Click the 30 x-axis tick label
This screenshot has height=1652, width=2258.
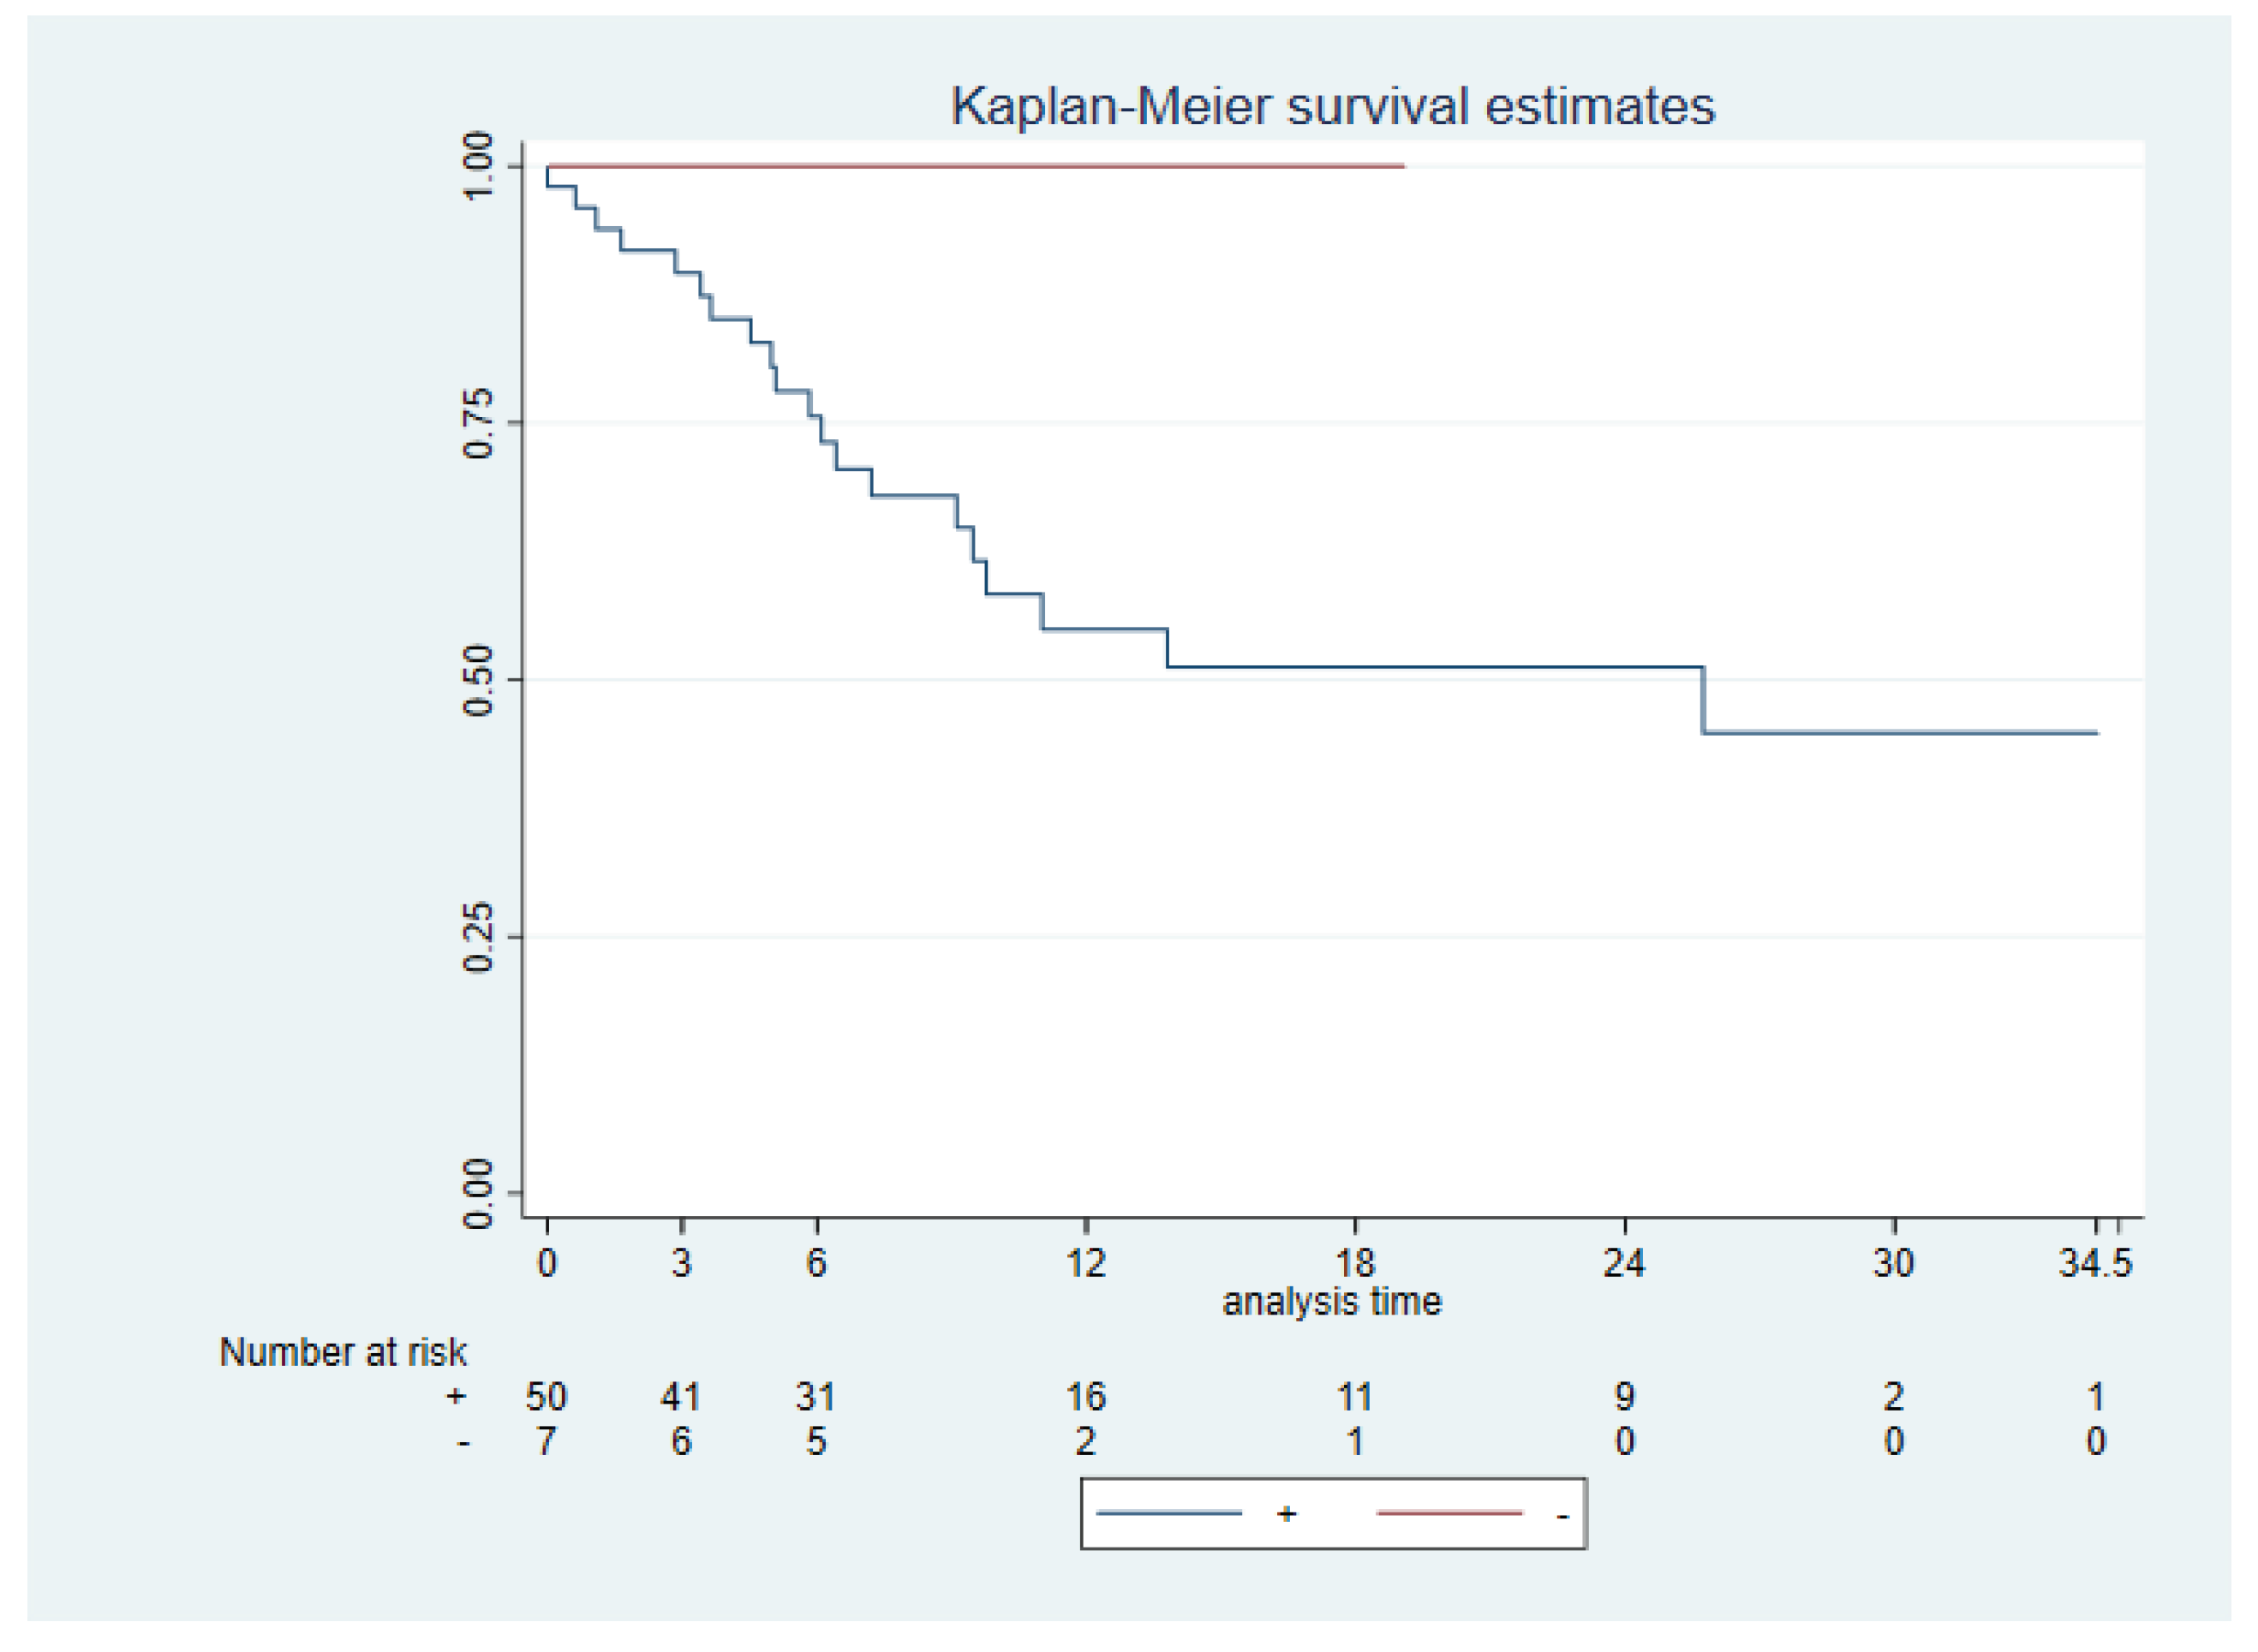pyautogui.click(x=1893, y=1263)
